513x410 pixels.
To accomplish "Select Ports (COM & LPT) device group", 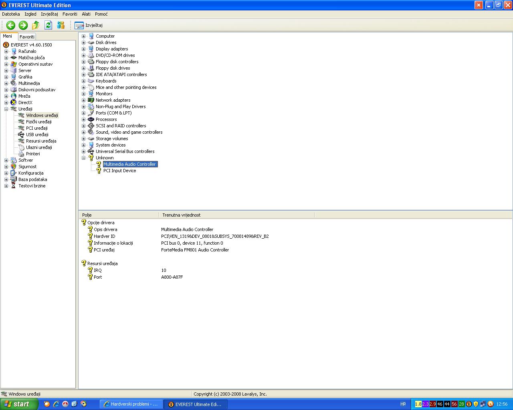I will click(114, 113).
